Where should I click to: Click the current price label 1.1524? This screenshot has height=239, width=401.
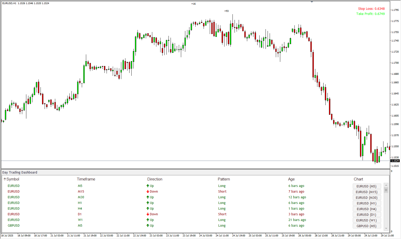[x=395, y=161]
